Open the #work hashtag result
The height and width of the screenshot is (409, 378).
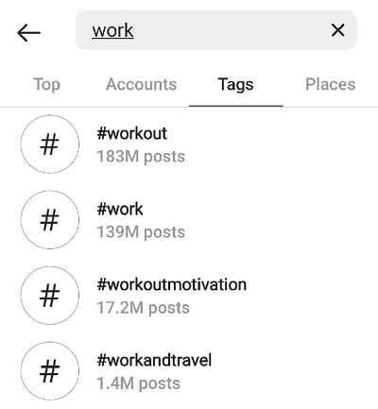[189, 220]
